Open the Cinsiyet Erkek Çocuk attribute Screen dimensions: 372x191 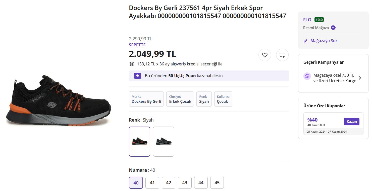click(180, 99)
